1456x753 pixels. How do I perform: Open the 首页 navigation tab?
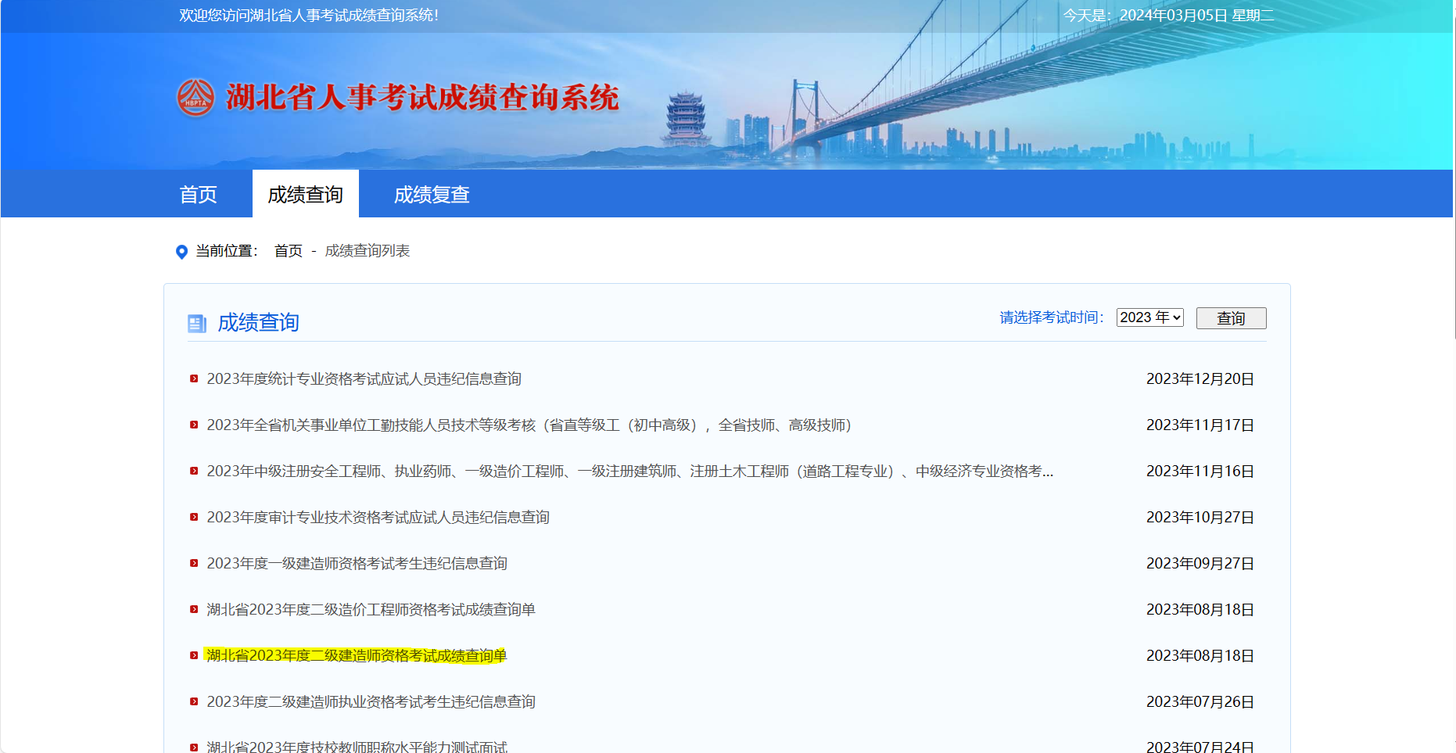point(198,195)
